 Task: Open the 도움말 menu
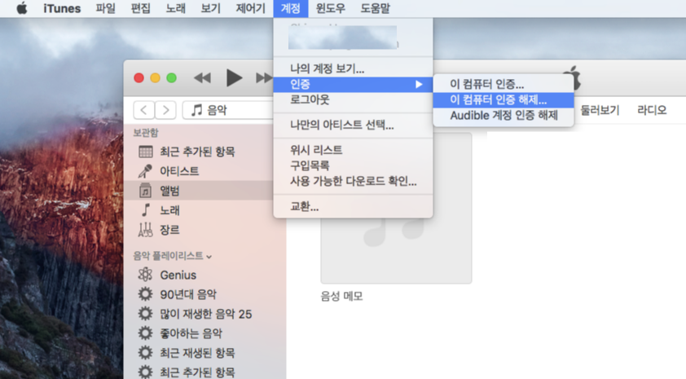coord(375,8)
